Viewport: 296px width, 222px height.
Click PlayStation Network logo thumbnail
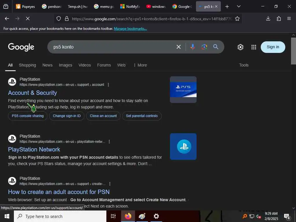[x=183, y=147]
